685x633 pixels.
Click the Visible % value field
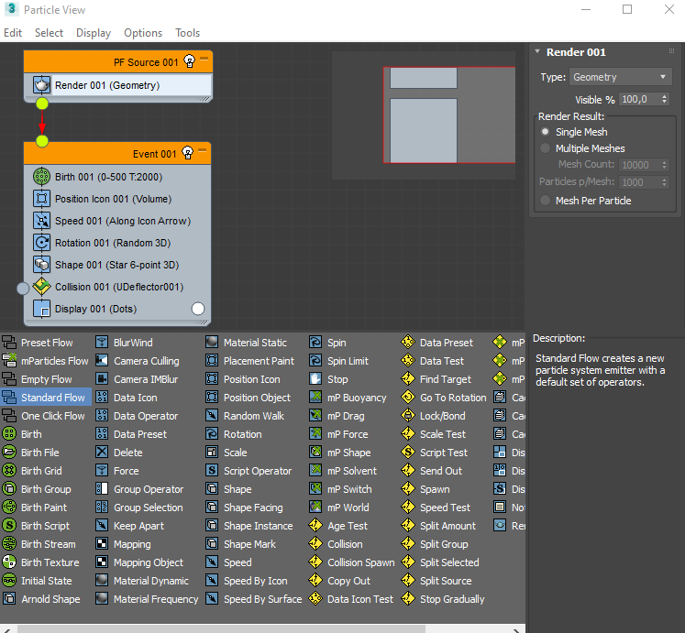(639, 99)
